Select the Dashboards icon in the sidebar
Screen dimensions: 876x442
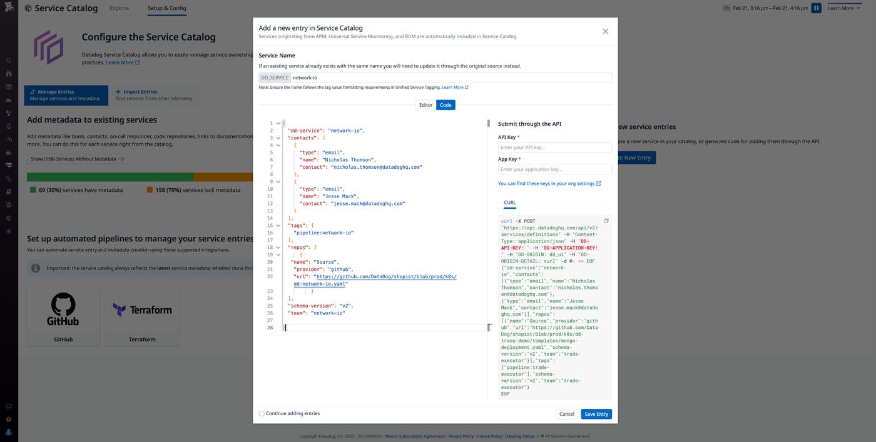click(x=8, y=86)
